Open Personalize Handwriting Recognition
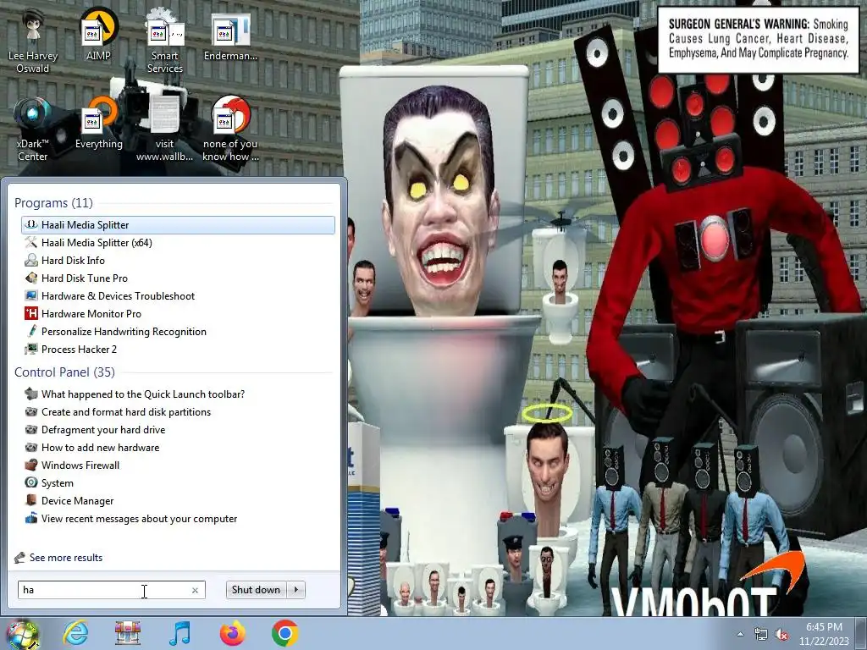The width and height of the screenshot is (867, 650). [178, 332]
